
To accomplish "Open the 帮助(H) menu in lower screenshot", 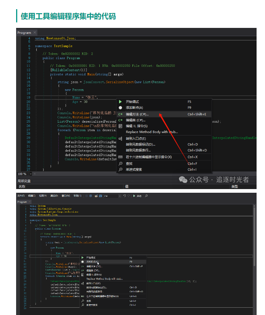I will click(x=77, y=196).
